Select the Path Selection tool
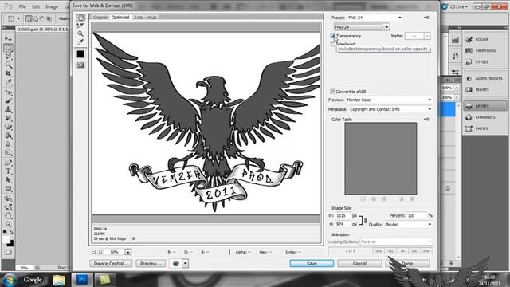 (x=8, y=179)
